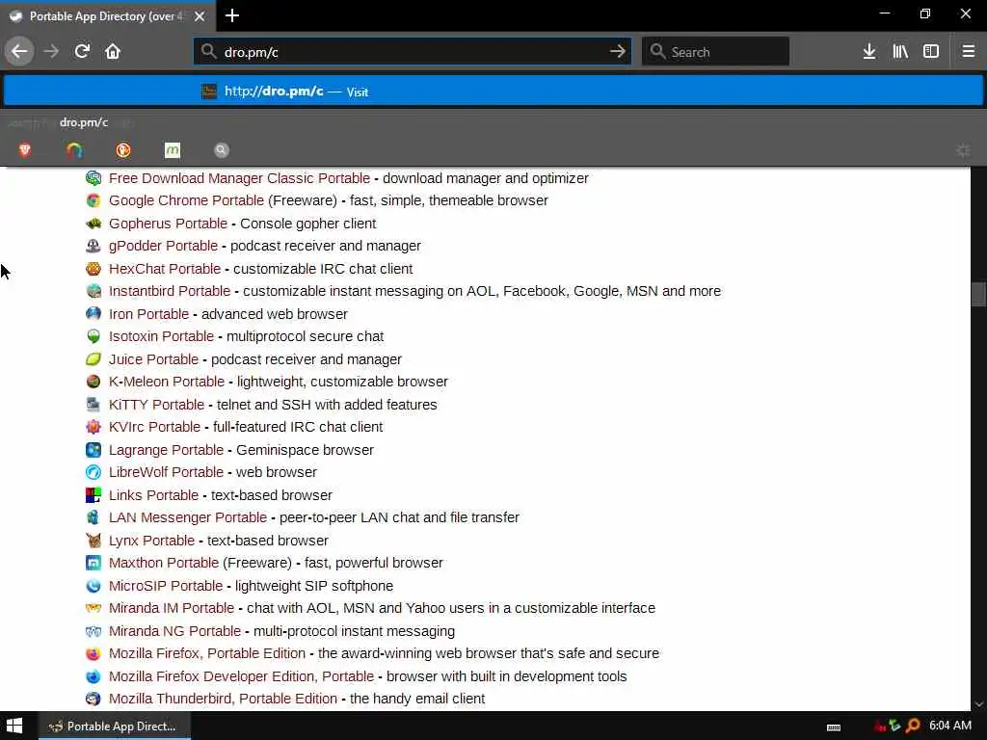Open the Downloads toolbar button
Screen dimensions: 987x740
[x=869, y=52]
